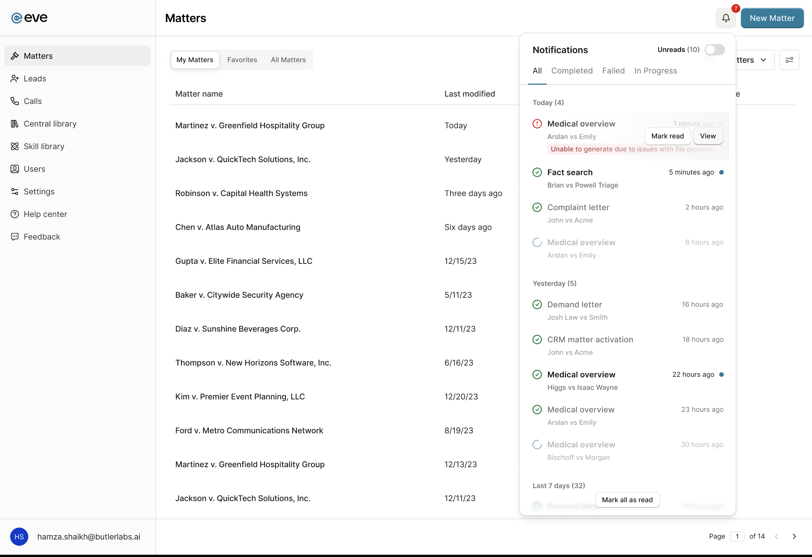Click the failed status icon on Medical overview
812x557 pixels.
tap(537, 123)
